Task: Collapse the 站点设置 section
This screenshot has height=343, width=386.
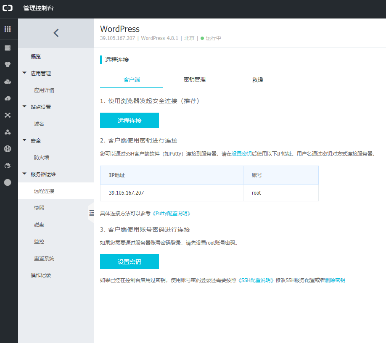Action: (x=24, y=106)
